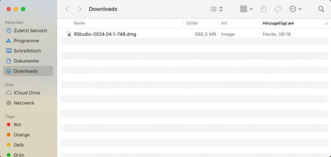331x157 pixels.
Task: Minimize the window with the yellow button
Action: click(16, 9)
